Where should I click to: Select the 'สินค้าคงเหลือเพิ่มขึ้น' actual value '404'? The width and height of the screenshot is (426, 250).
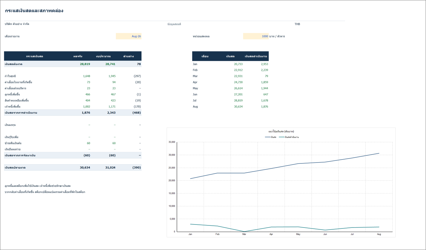tap(88, 101)
